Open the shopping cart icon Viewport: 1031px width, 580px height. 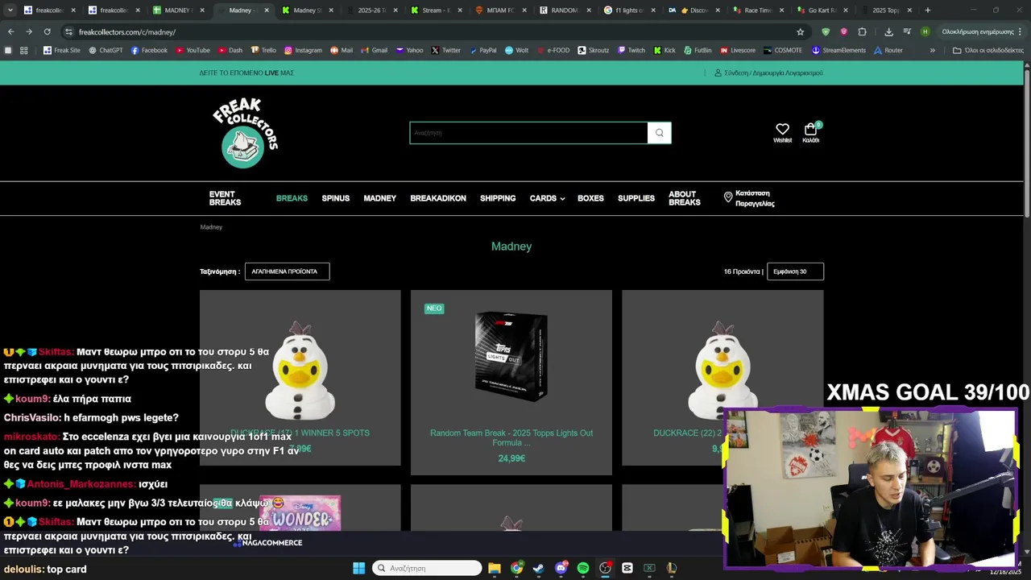click(810, 129)
